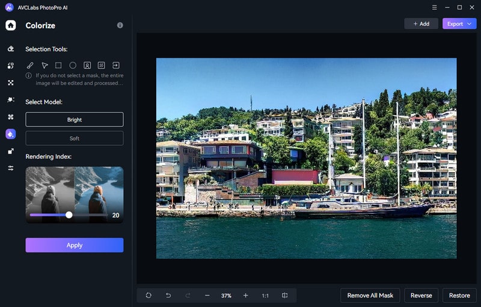
Task: Choose the Soft model
Action: click(75, 138)
